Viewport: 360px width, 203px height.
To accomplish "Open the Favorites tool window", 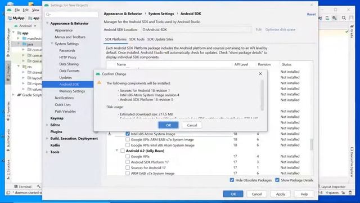I will pyautogui.click(x=8, y=111).
